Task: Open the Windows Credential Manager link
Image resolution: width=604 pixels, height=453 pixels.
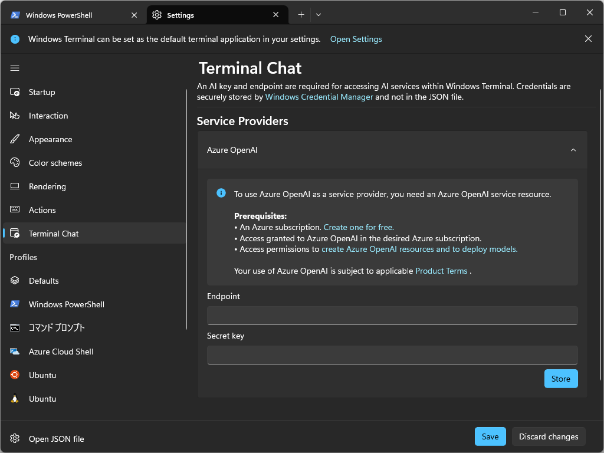Action: [x=319, y=97]
